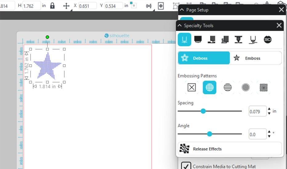Click the Spacing slider handle
Viewport: 287px width, 169px height.
pos(203,111)
